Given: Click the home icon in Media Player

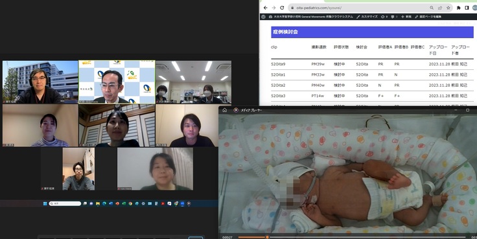Looking at the screenshot, I should pos(224,110).
